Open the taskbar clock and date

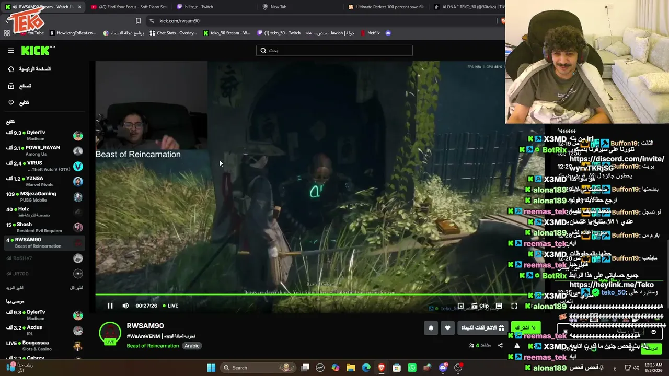click(652, 368)
